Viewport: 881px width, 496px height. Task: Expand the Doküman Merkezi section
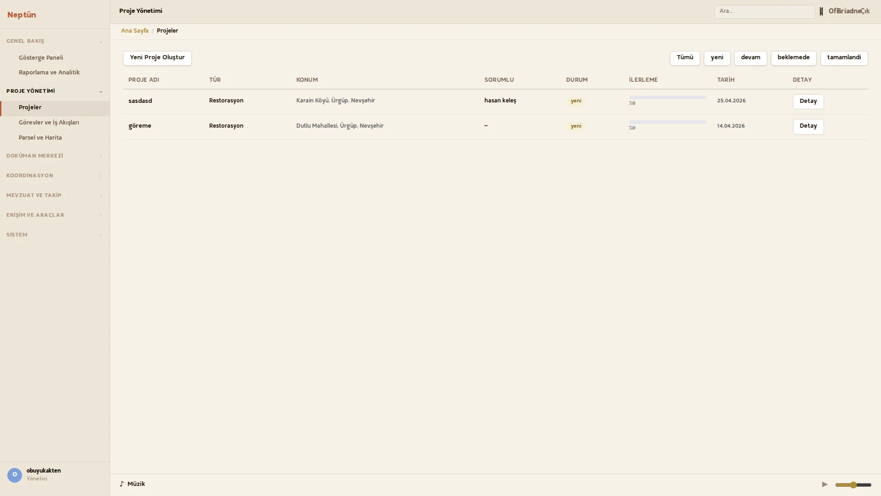click(x=55, y=156)
